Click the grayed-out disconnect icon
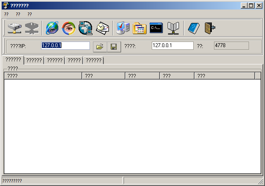The image size is (265, 186). click(32, 28)
